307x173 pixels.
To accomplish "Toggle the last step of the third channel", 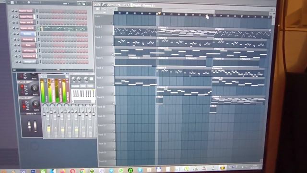I will pyautogui.click(x=85, y=23).
